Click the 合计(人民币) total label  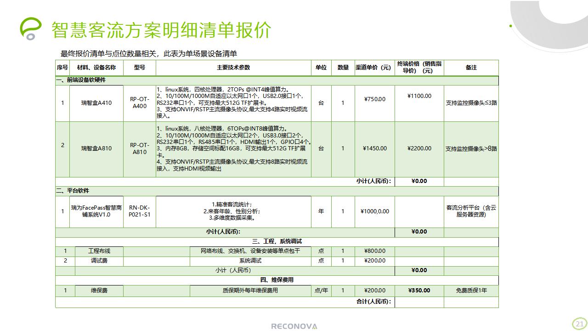[x=373, y=302]
